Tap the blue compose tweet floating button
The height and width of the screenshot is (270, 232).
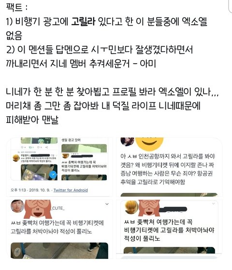click(x=53, y=175)
